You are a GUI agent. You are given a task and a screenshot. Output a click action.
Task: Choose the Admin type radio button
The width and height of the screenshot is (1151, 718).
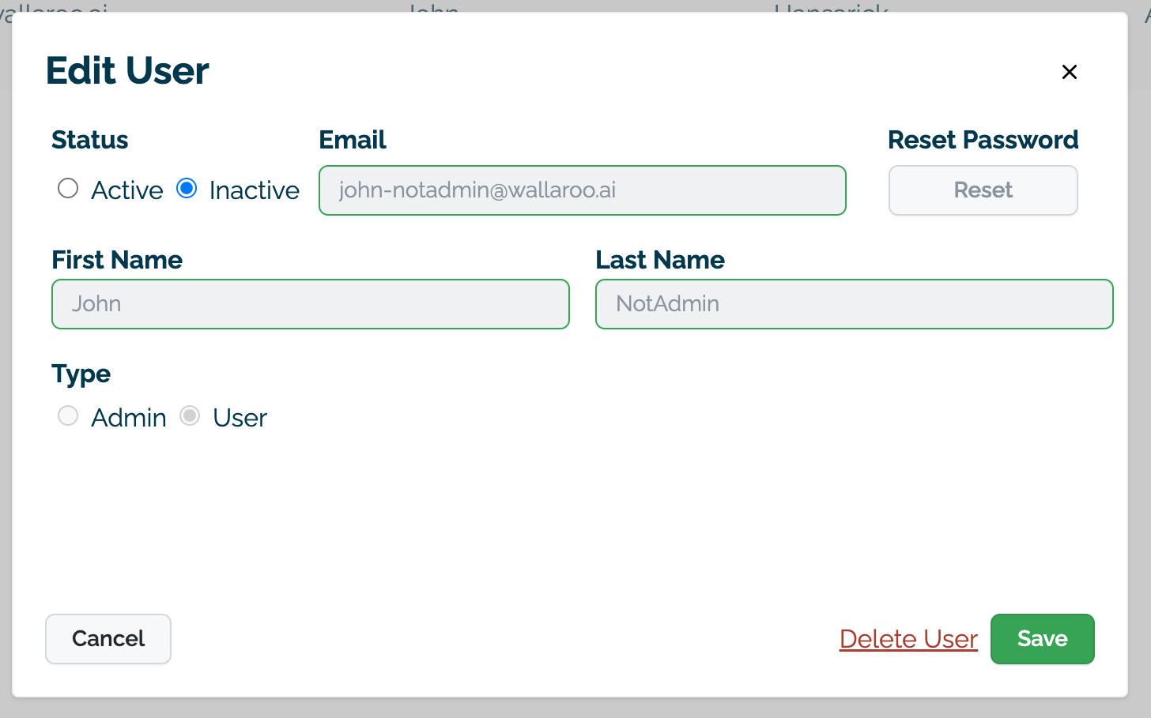click(68, 416)
